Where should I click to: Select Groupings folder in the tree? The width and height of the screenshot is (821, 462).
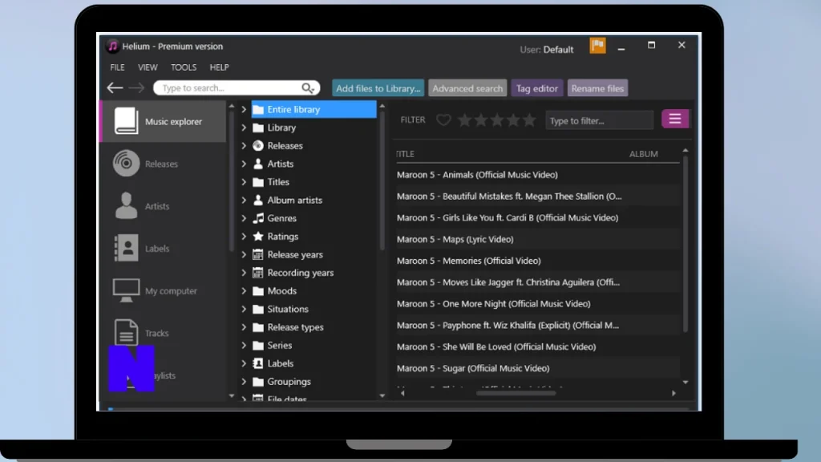tap(289, 382)
